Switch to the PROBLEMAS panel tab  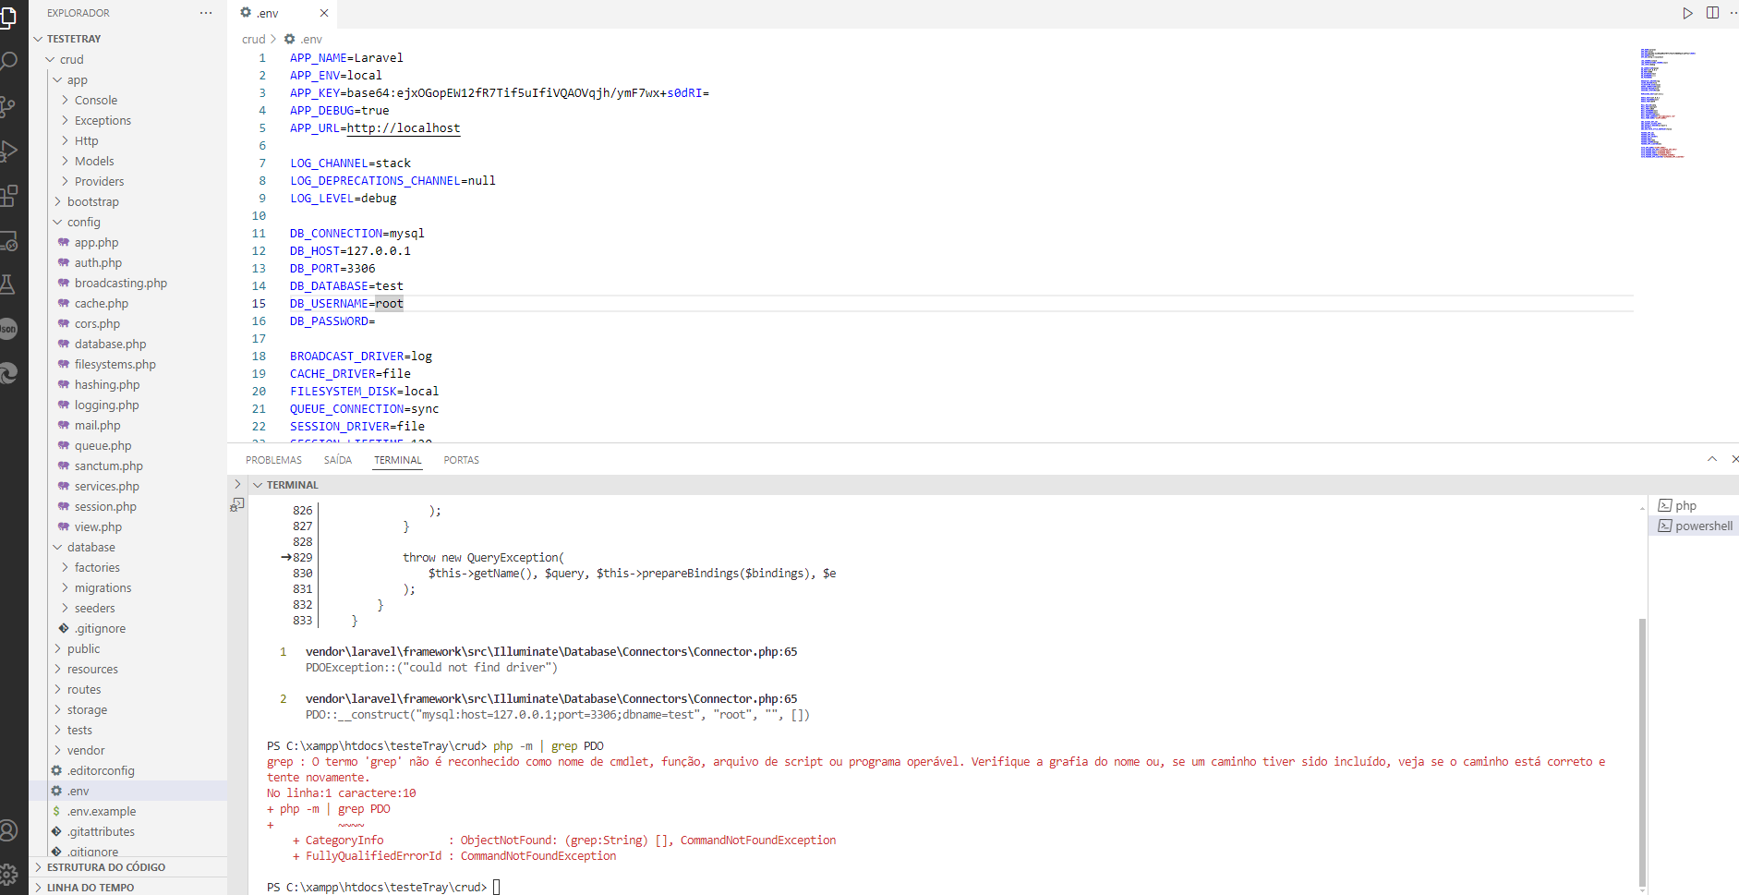pos(273,460)
